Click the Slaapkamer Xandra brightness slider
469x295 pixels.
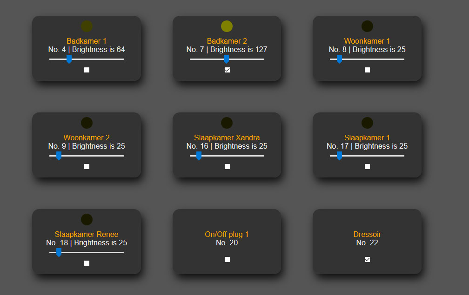coord(227,156)
